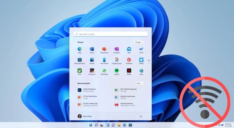Open Edge from the pinned apps
Screen dimensions: 234x128
coord(79,50)
